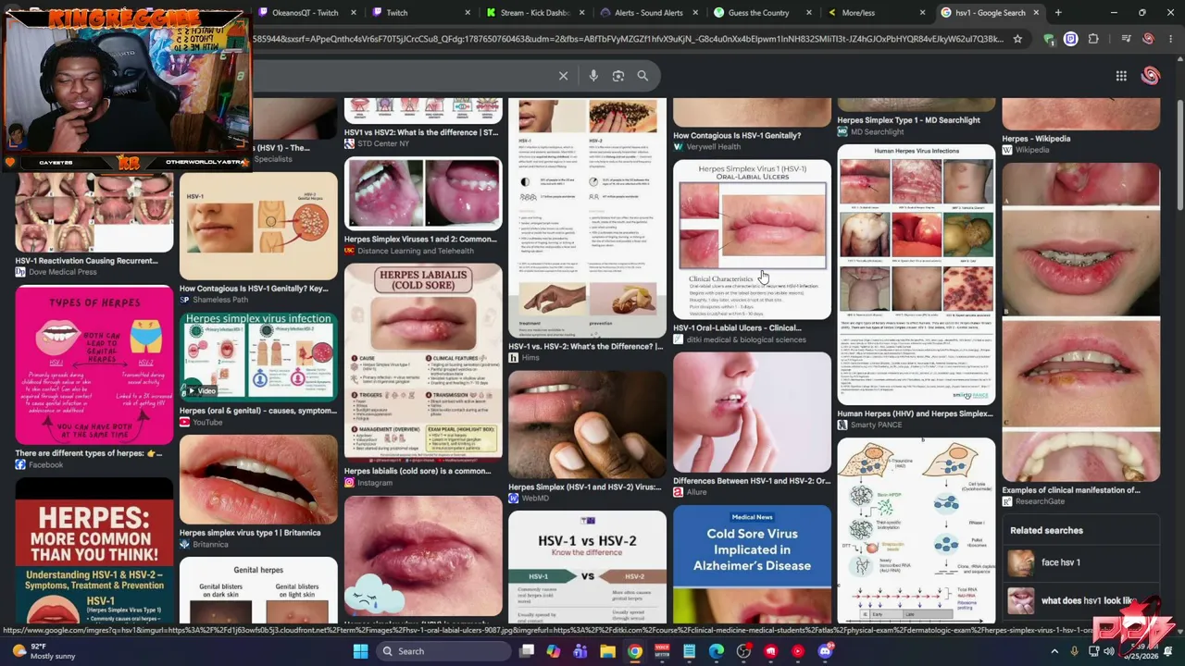1185x666 pixels.
Task: Open 'How Contagious Is HSV-1 Genitally?' Verywell Health link
Action: (x=737, y=136)
